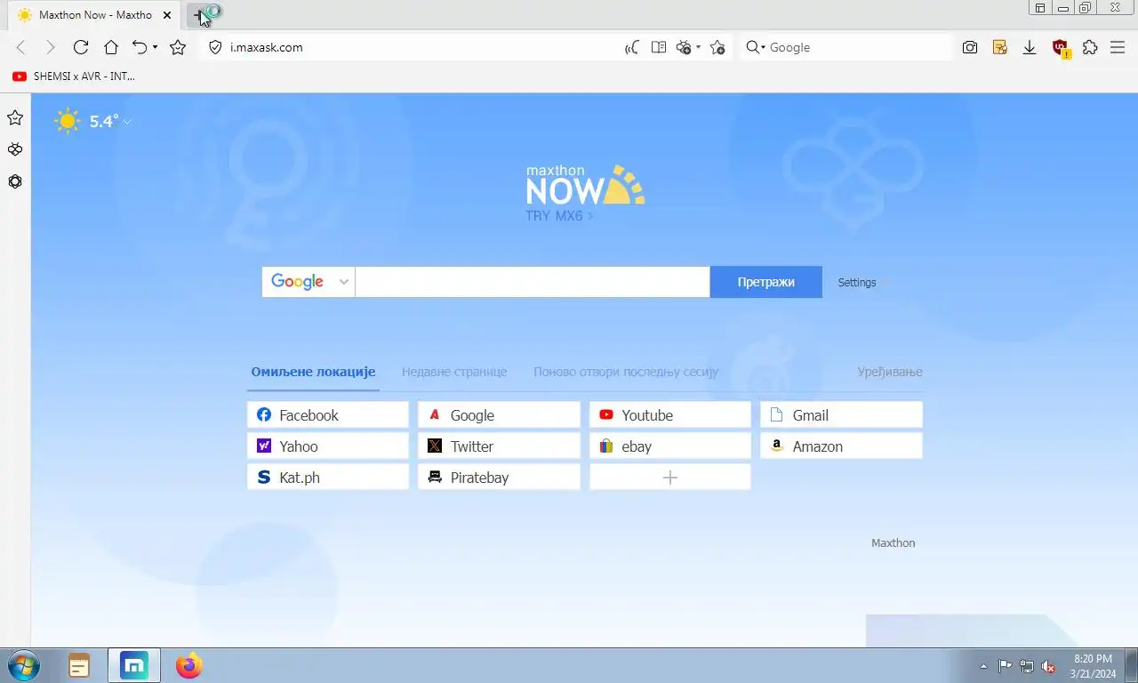Open the favorites star in toolbar
Image resolution: width=1138 pixels, height=683 pixels.
(178, 47)
